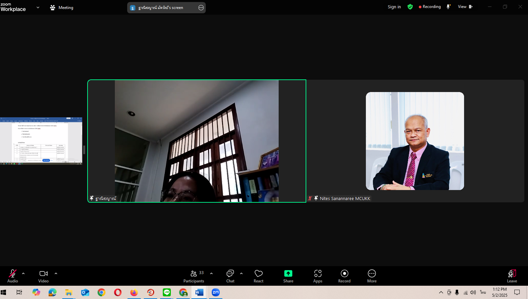Click muted mic icon on Nites Sanannaree tile
Screen dimensions: 528x299
click(x=310, y=198)
